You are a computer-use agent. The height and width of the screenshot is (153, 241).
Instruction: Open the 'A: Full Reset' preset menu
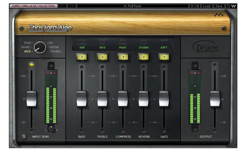pyautogui.click(x=133, y=6)
